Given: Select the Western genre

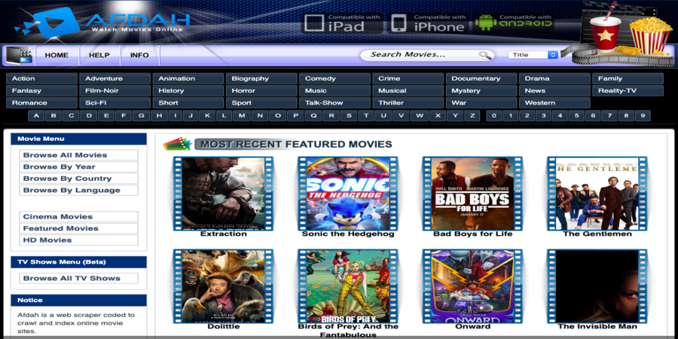Looking at the screenshot, I should tap(554, 103).
